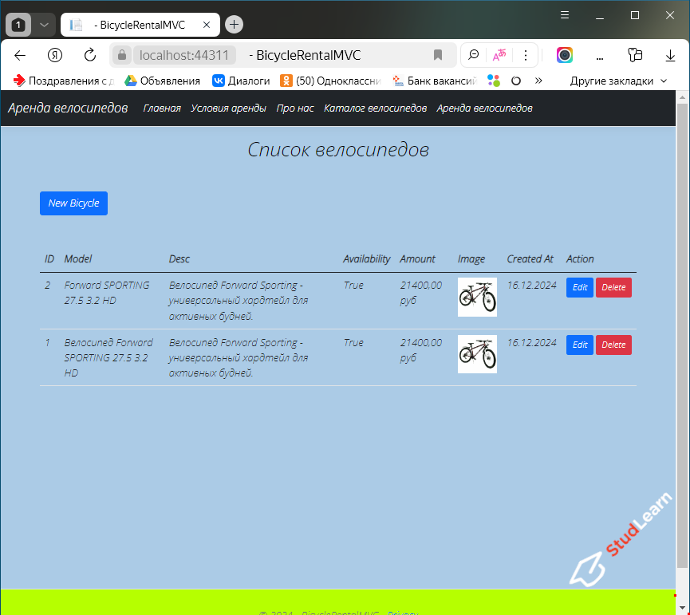Click the first Forward SPORTING bicycle image
The image size is (690, 615).
(x=477, y=296)
